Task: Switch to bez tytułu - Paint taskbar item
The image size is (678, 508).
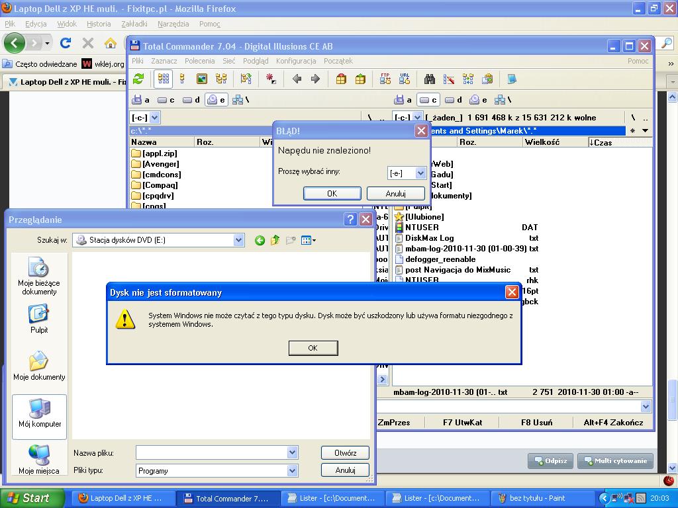Action: 542,498
